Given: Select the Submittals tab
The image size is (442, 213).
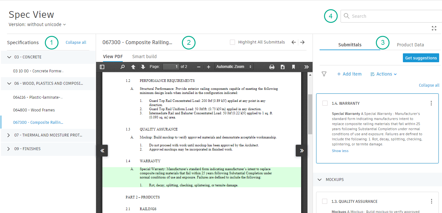Looking at the screenshot, I should 350,45.
